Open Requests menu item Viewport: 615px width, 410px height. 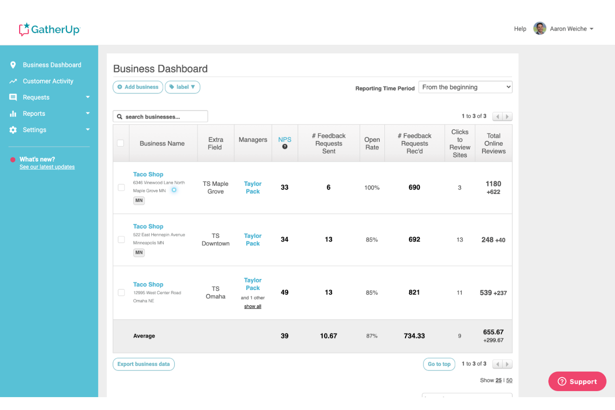pos(36,97)
